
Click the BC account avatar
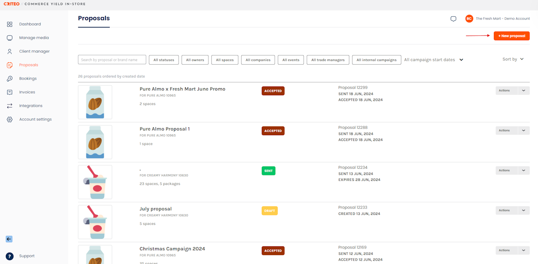(469, 18)
